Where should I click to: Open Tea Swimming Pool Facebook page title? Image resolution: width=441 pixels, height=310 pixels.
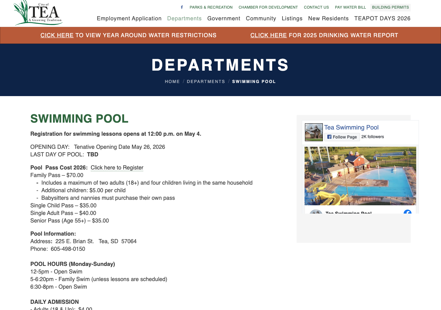(351, 127)
